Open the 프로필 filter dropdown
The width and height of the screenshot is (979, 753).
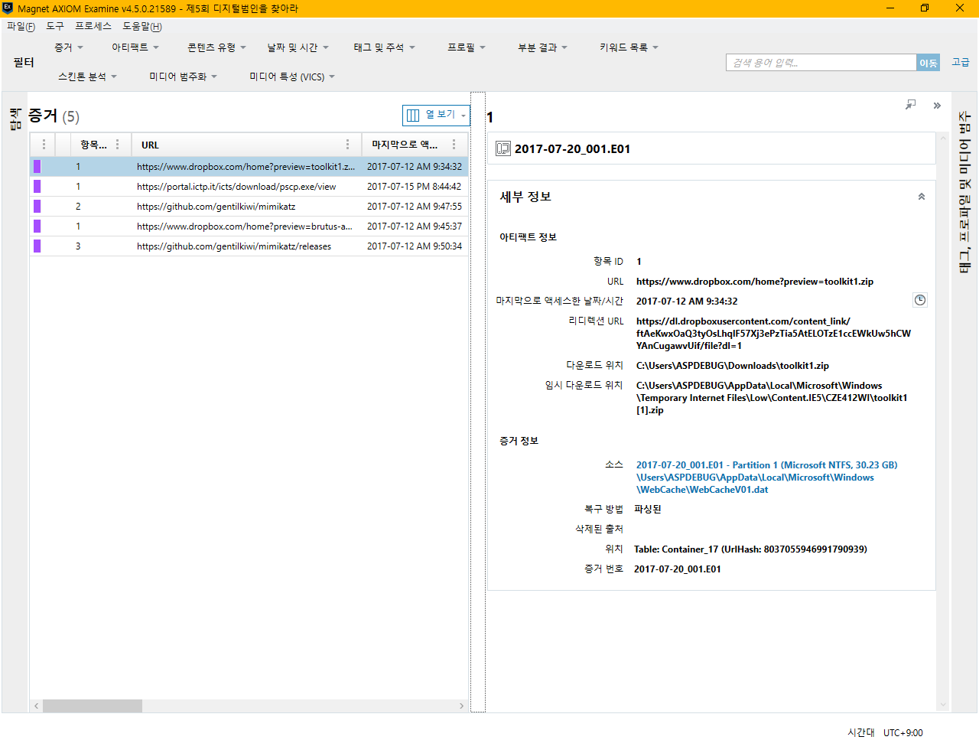(467, 47)
